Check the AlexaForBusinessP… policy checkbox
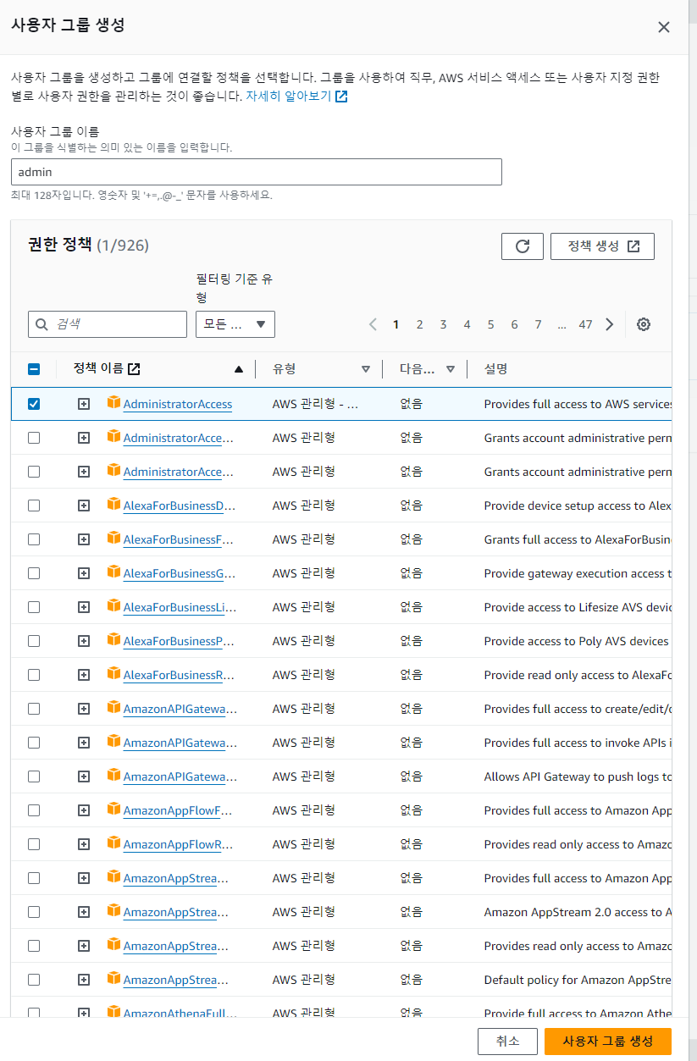The height and width of the screenshot is (1061, 697). click(34, 641)
